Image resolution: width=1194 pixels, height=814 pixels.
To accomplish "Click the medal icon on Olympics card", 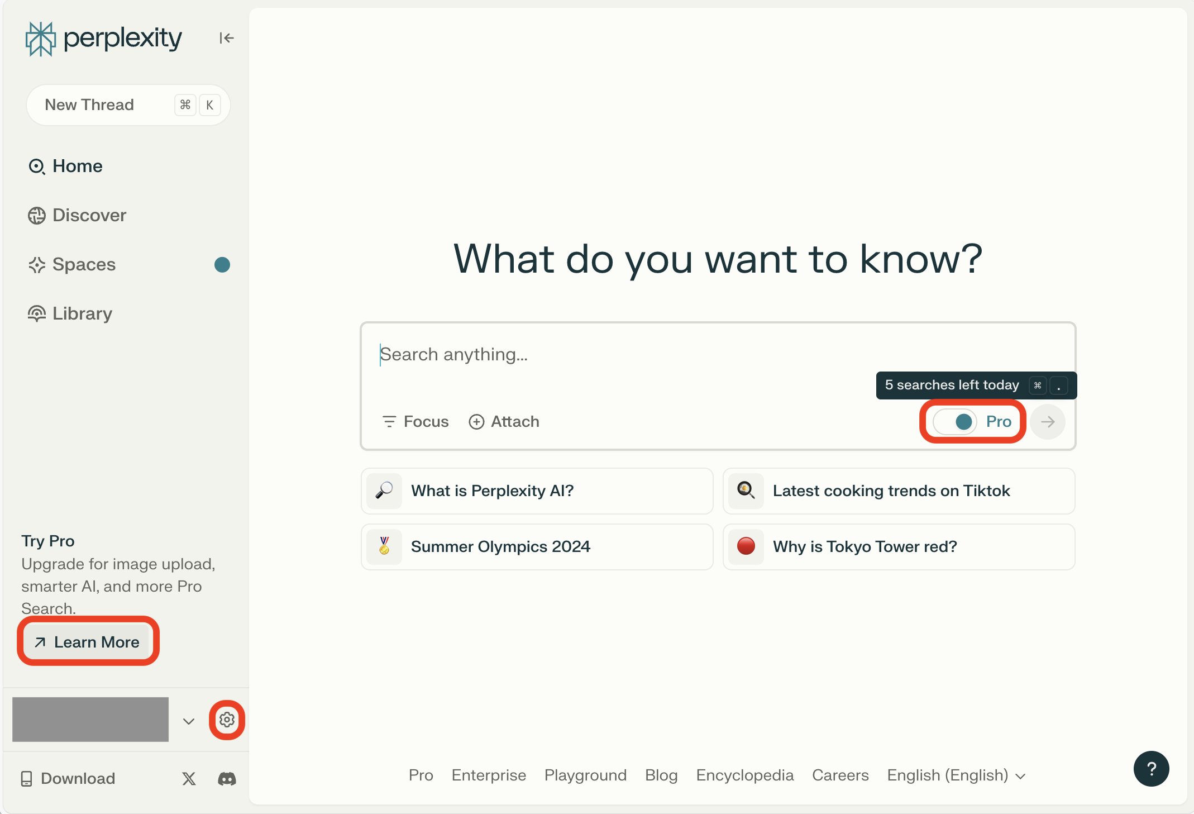I will click(x=384, y=547).
